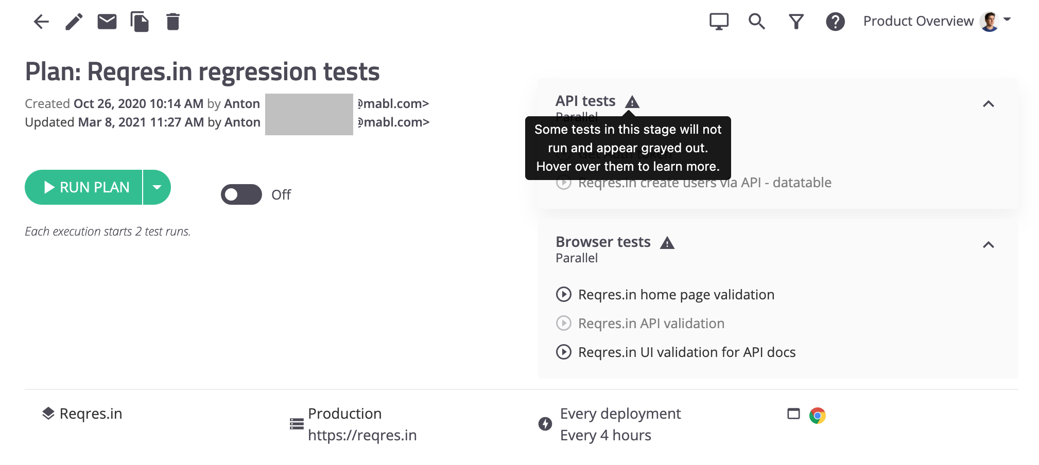1039x465 pixels.
Task: Delete the plan using the trash icon
Action: pos(173,22)
